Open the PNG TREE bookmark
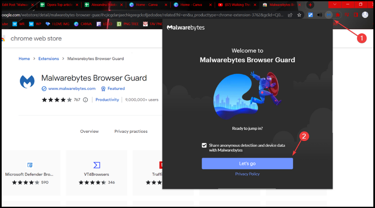The width and height of the screenshot is (375, 208). tap(128, 24)
